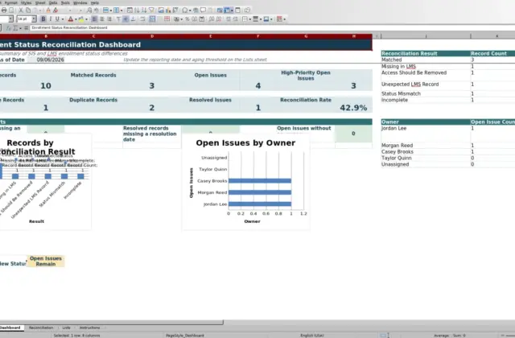Open the Border Style dropdown arrow
The image size is (515, 338).
pos(261,19)
